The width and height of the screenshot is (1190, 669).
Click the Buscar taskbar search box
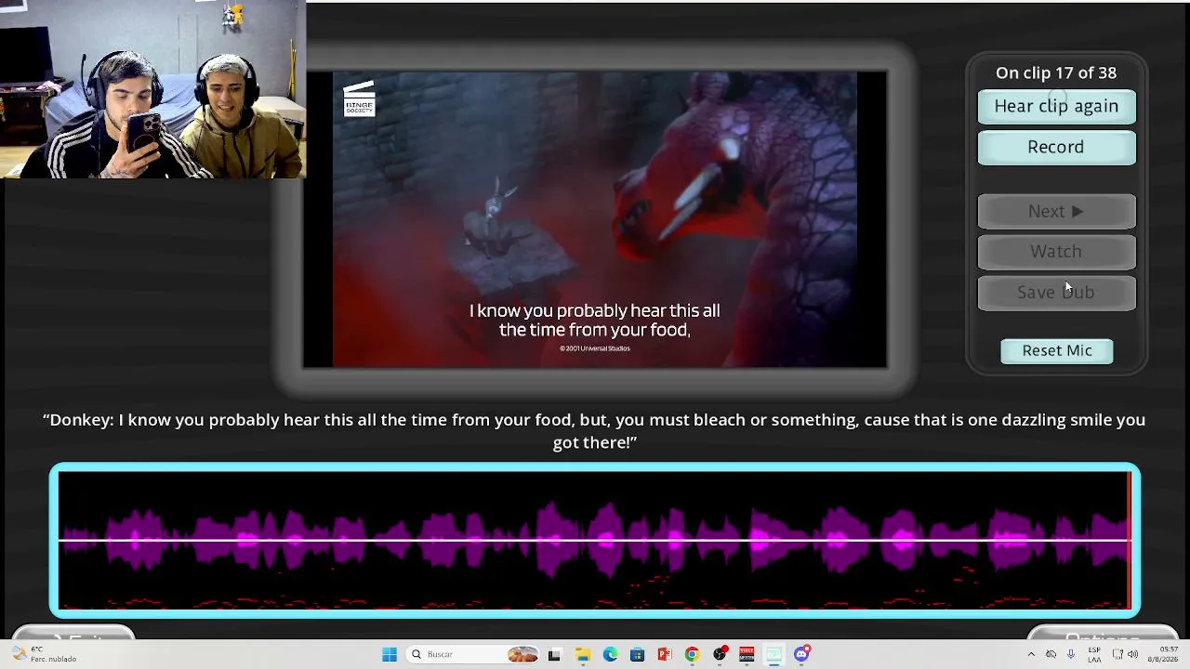(474, 654)
